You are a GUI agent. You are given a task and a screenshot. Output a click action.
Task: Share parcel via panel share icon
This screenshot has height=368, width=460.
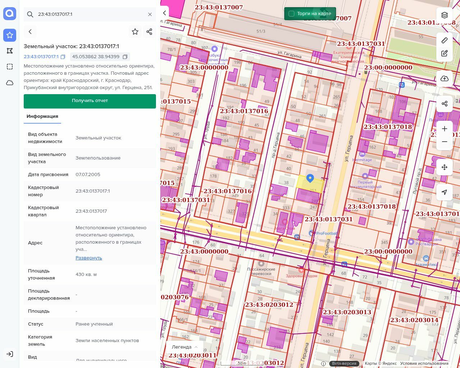(149, 32)
